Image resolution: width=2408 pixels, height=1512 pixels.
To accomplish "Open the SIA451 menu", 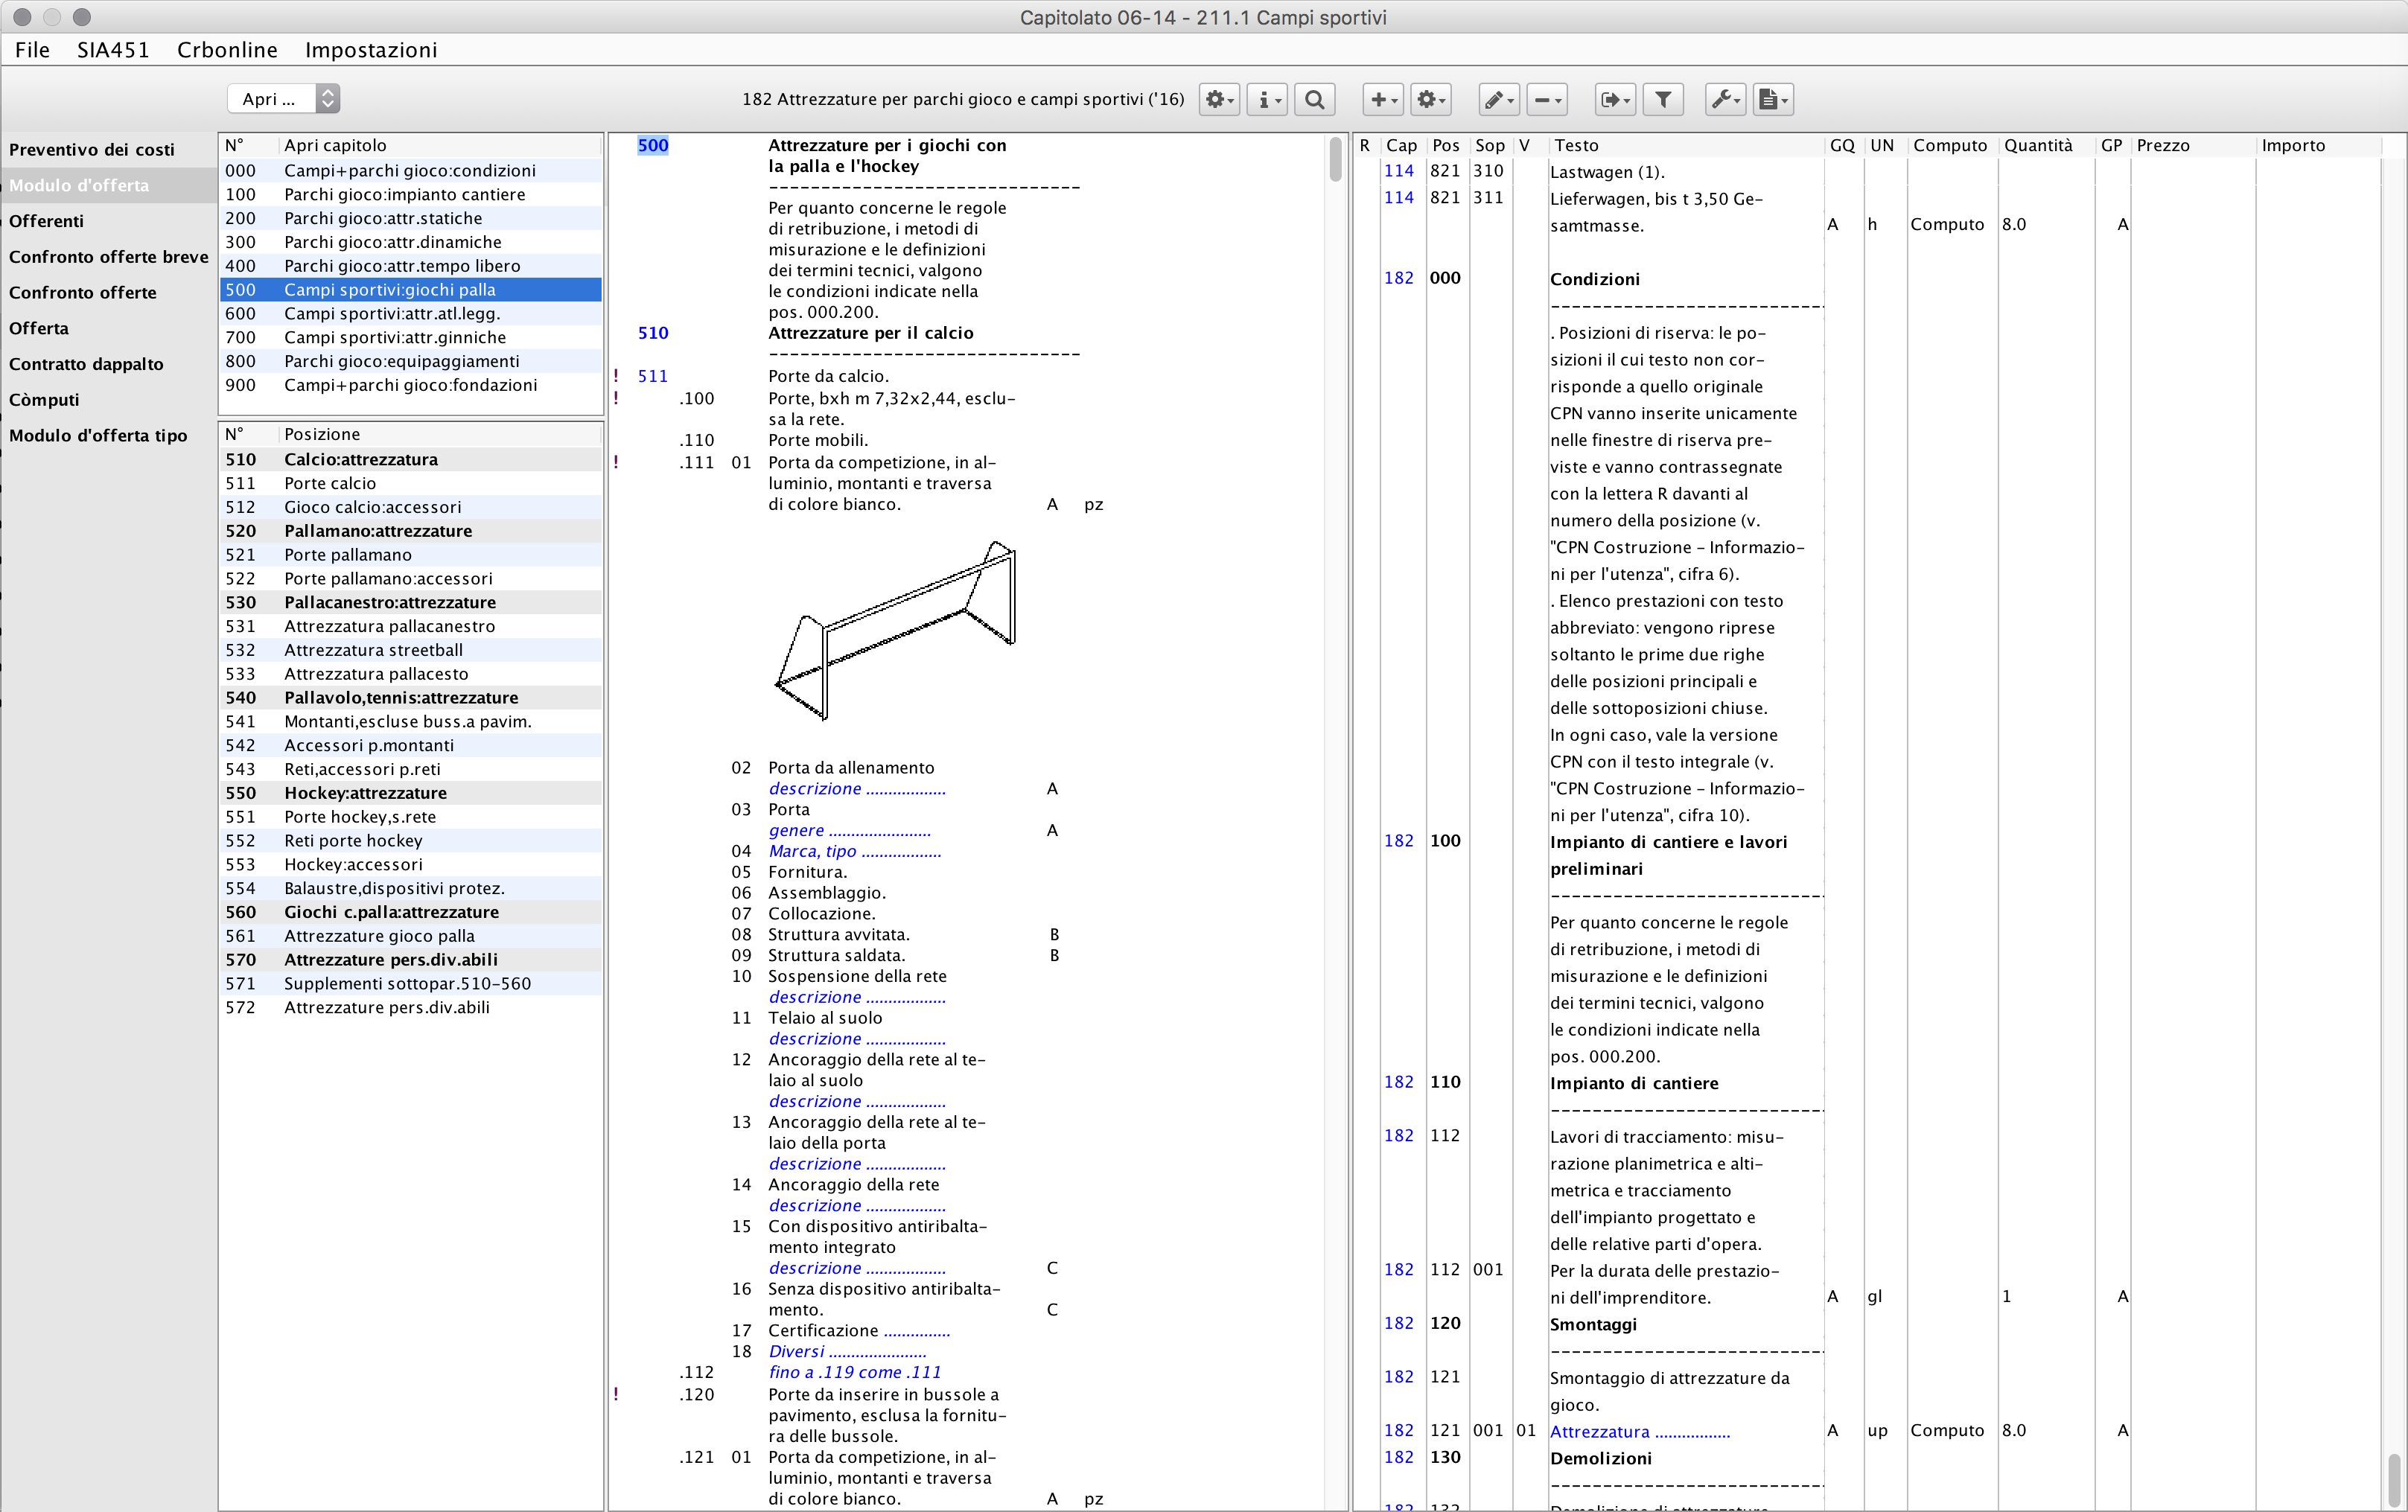I will (x=113, y=50).
